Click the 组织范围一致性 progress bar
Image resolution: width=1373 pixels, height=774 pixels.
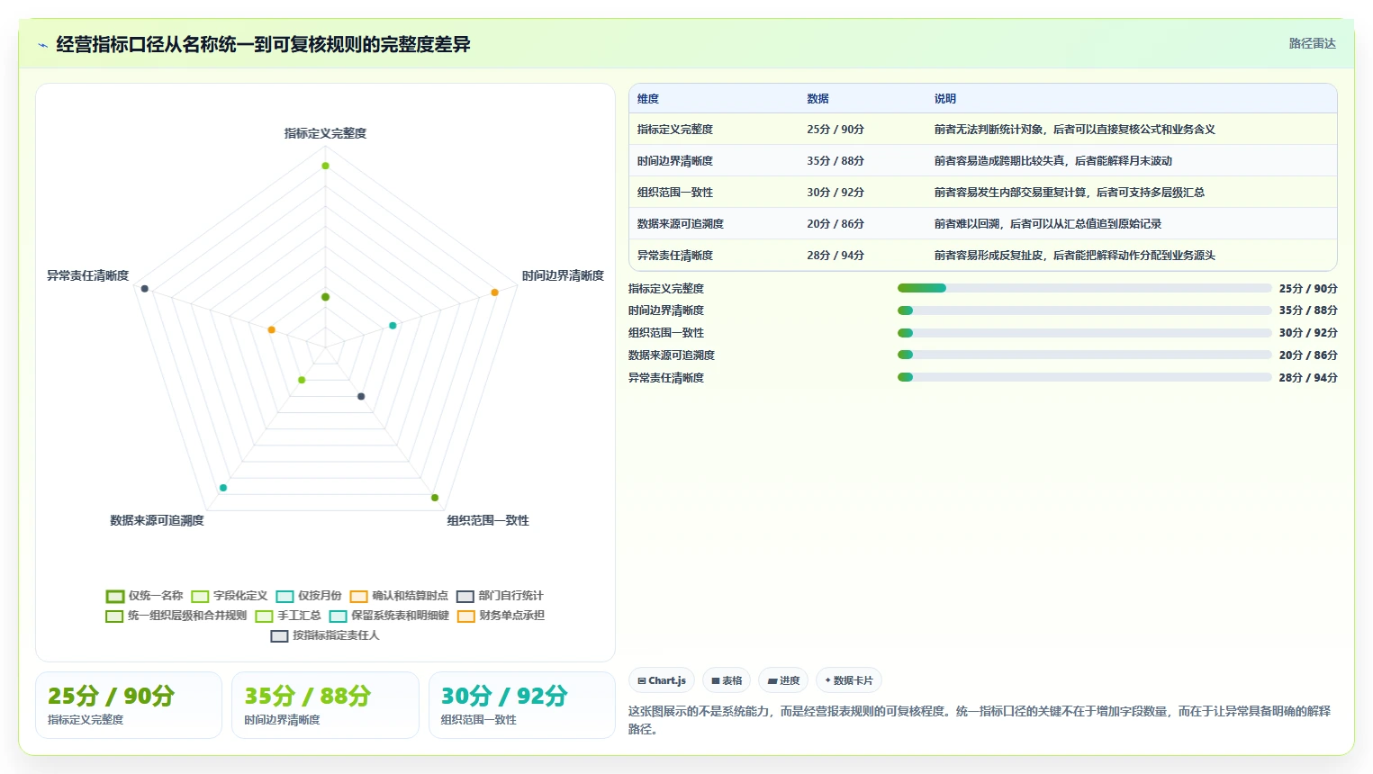coord(1084,333)
